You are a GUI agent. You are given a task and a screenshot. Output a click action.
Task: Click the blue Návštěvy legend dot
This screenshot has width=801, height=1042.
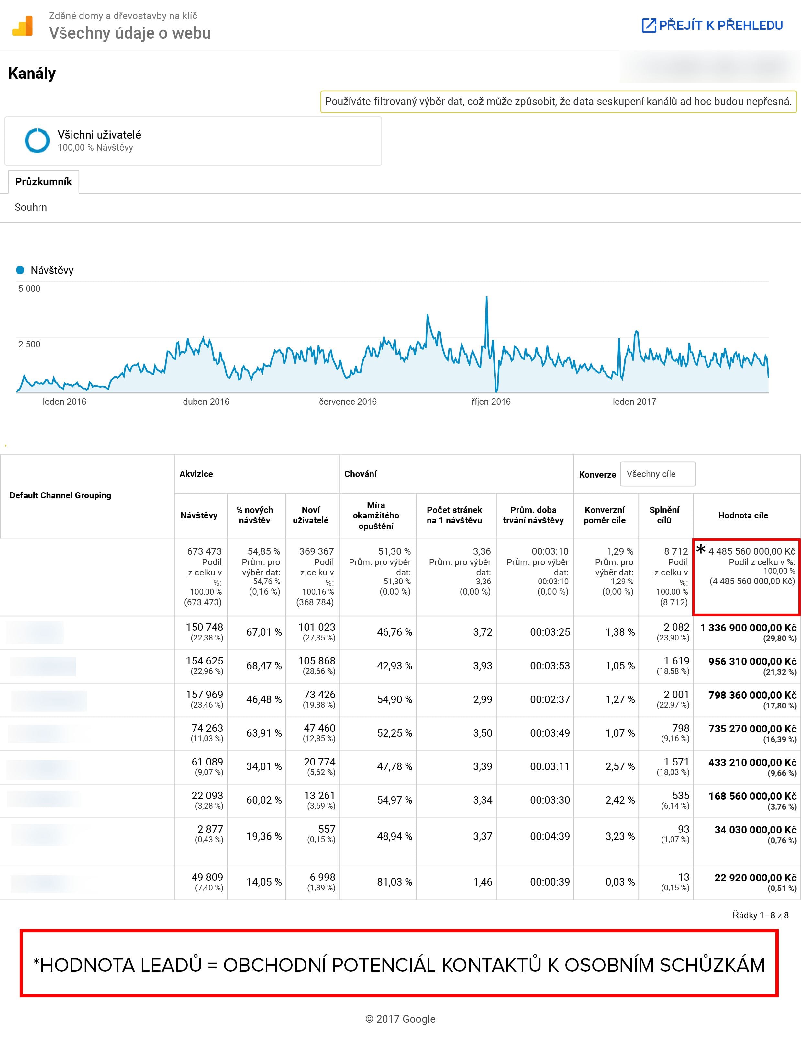[x=20, y=270]
